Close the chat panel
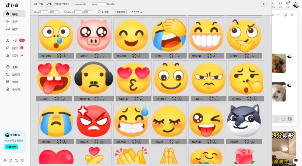 click(292, 15)
